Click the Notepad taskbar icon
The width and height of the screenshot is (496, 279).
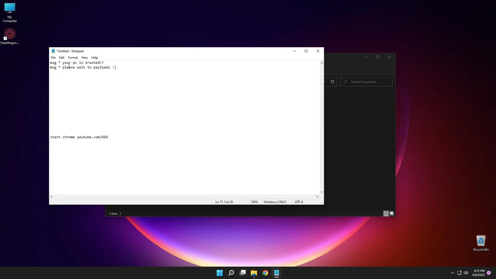(x=277, y=273)
